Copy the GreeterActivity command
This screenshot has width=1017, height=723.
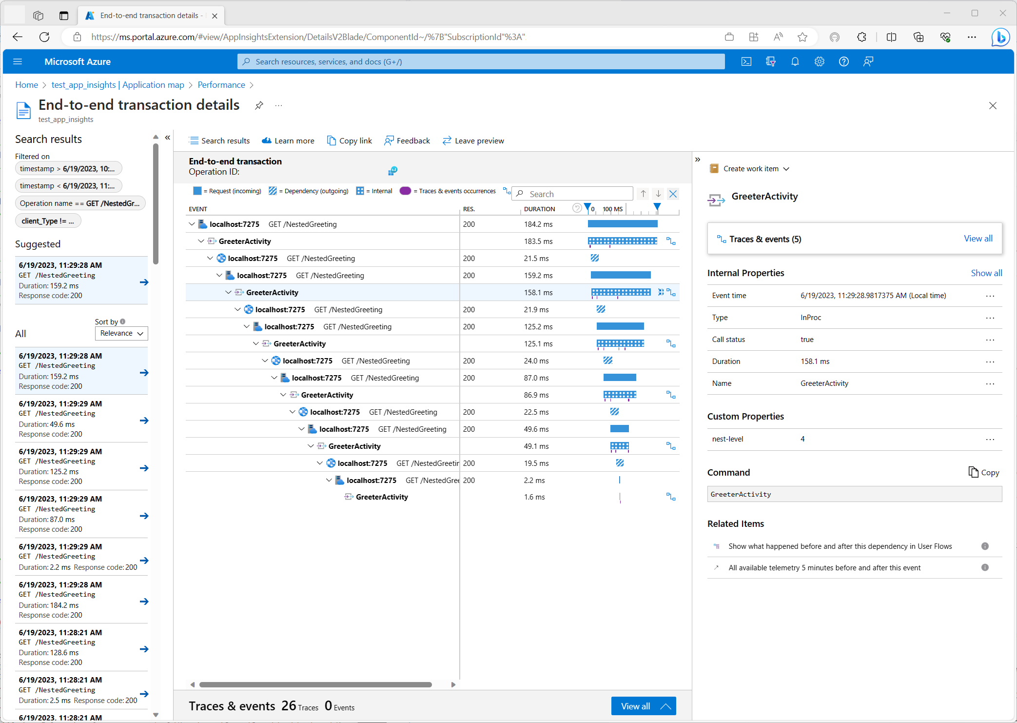point(983,472)
